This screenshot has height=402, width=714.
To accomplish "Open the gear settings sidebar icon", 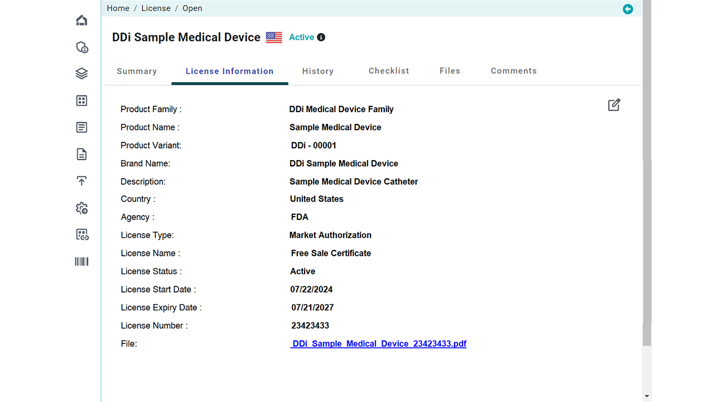I will pyautogui.click(x=81, y=208).
